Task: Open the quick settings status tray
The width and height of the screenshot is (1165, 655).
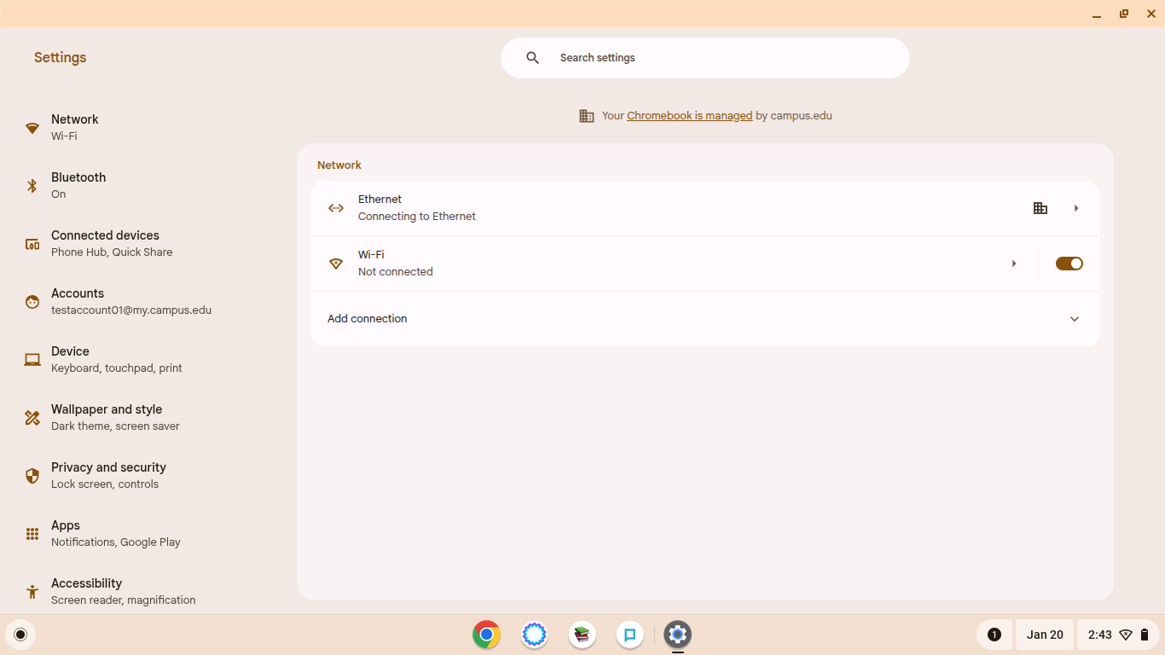Action: click(1118, 635)
